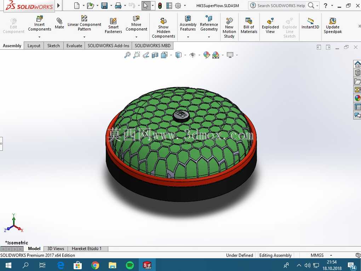The width and height of the screenshot is (361, 271).
Task: Click Linear Component Pattern icon
Action: (x=84, y=18)
